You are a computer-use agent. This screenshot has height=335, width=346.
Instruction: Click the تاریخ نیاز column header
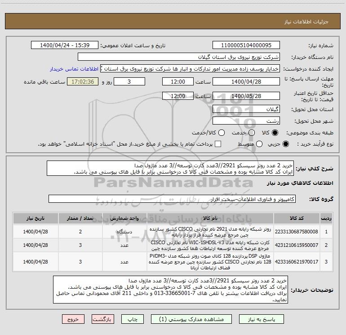click(35, 219)
